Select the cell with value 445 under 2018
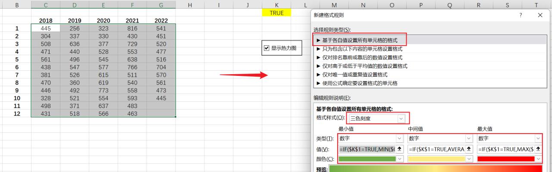This screenshot has height=172, width=552. click(x=46, y=28)
